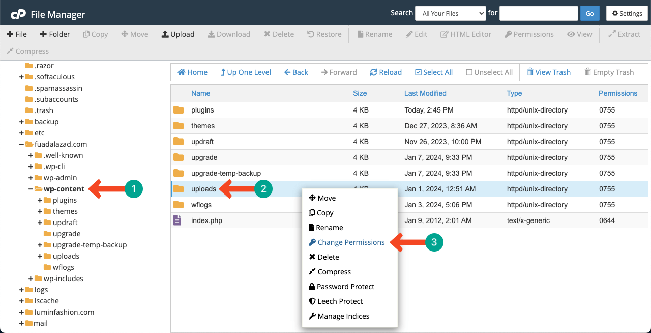651x333 pixels.
Task: Expand the wp-admin tree folder
Action: tap(31, 178)
